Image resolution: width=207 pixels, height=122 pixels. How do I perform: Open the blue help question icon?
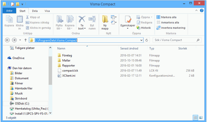(202, 11)
